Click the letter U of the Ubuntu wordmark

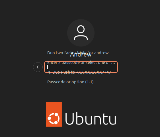[x=69, y=119]
